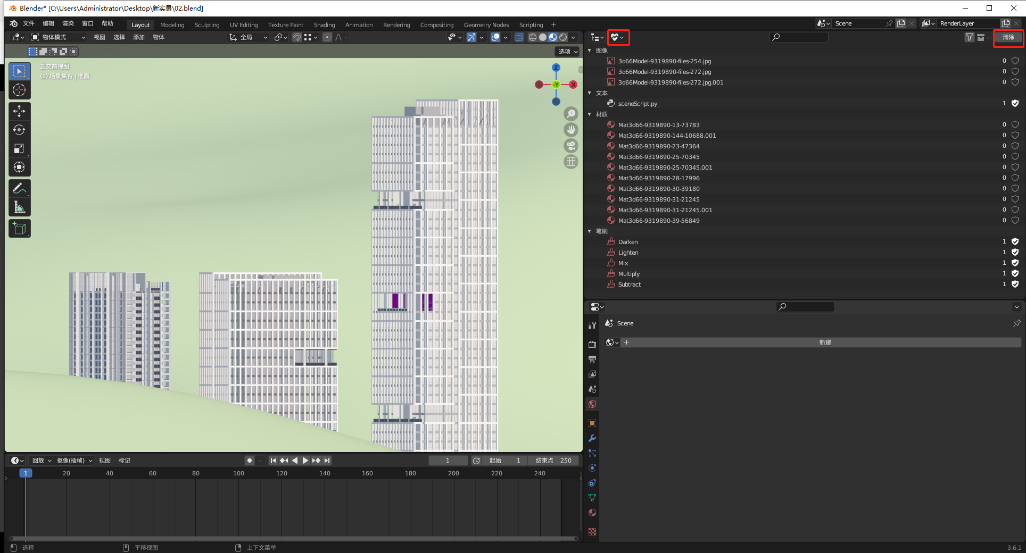The width and height of the screenshot is (1026, 553).
Task: Disable fake user on the Darken brush
Action: [1015, 242]
